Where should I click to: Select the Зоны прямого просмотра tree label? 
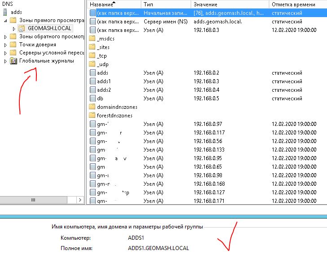click(52, 20)
